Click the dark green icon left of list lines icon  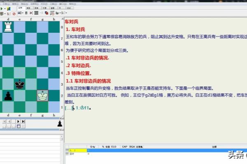pos(57,13)
